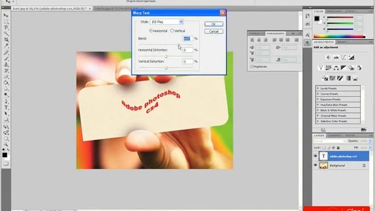Screen dimensions: 375x211
Task: Click the Bend slider track
Action: (x=165, y=45)
